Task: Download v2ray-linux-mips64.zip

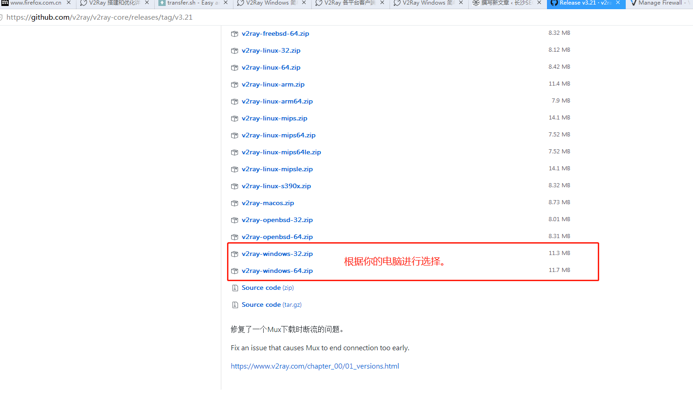Action: tap(278, 135)
